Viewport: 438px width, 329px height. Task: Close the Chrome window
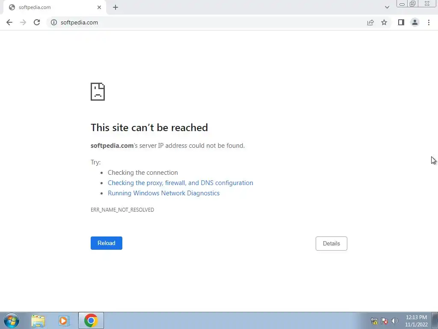427,3
